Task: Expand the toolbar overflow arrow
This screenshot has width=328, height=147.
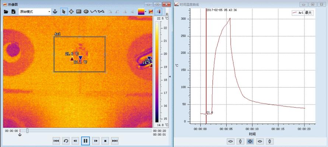Action: click(x=167, y=14)
